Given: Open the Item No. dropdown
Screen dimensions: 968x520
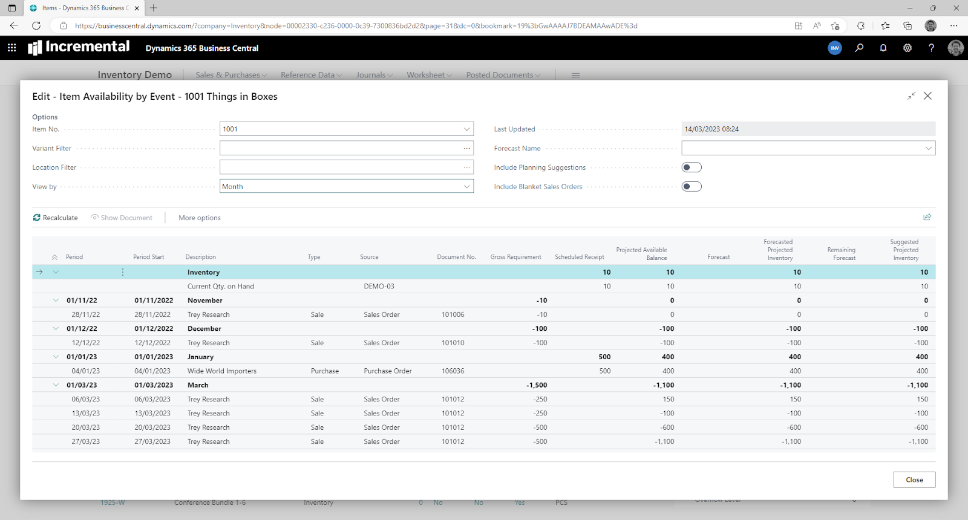Looking at the screenshot, I should tap(466, 129).
